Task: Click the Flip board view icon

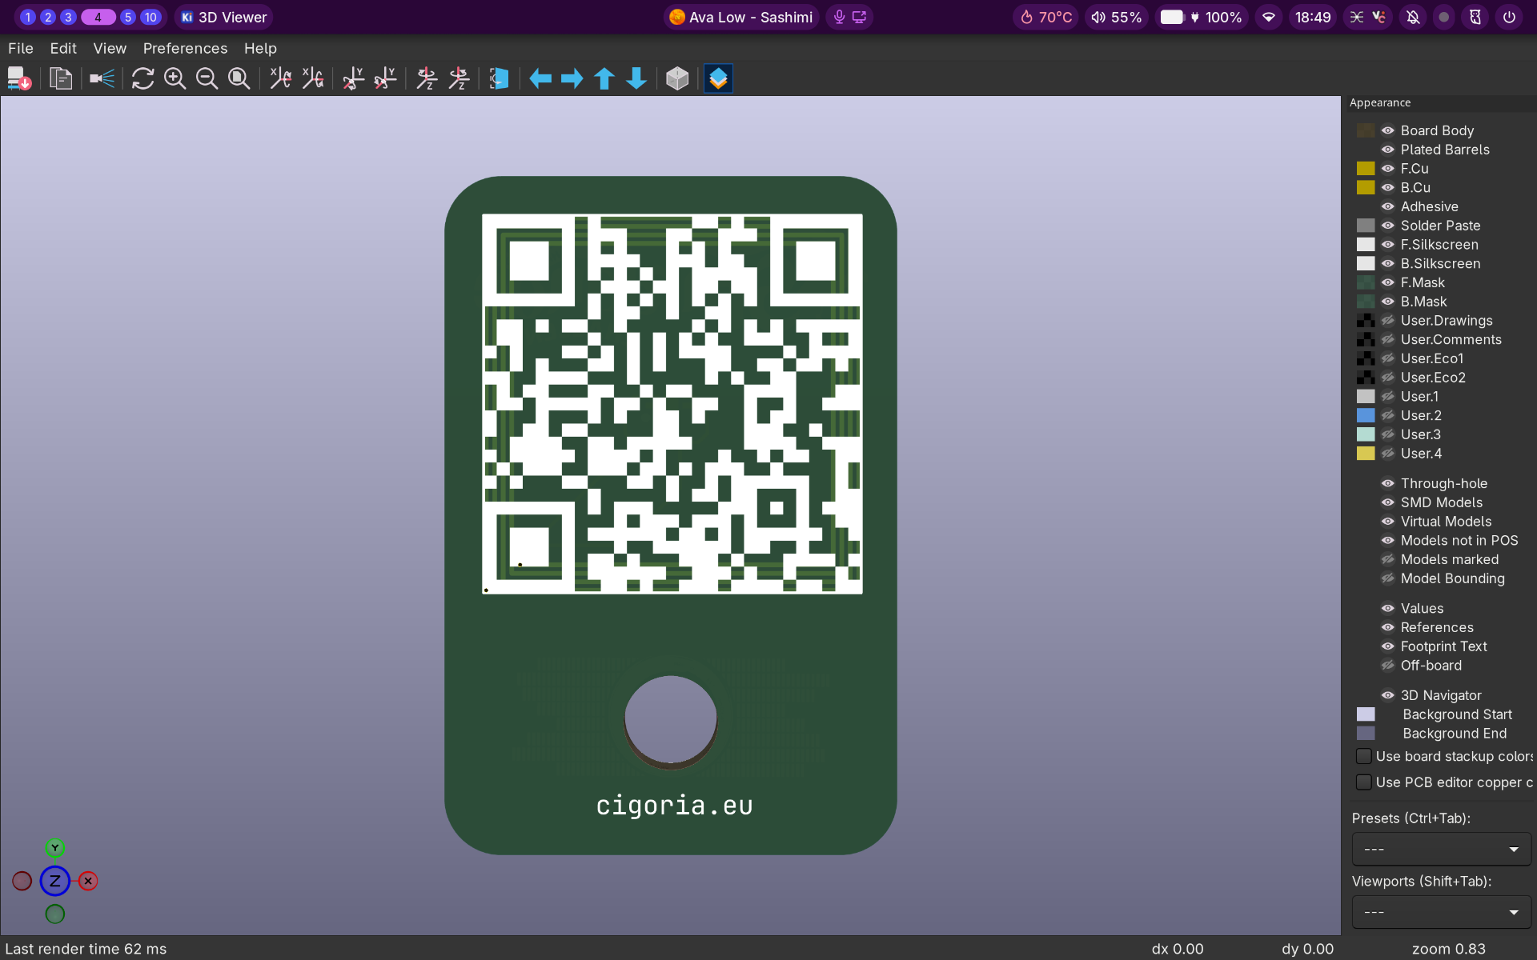Action: tap(500, 78)
